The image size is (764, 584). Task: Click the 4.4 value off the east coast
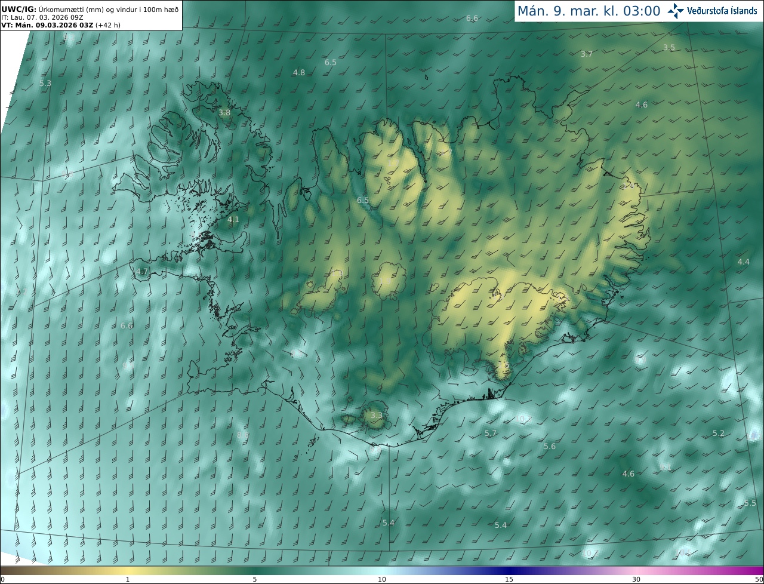(x=743, y=262)
